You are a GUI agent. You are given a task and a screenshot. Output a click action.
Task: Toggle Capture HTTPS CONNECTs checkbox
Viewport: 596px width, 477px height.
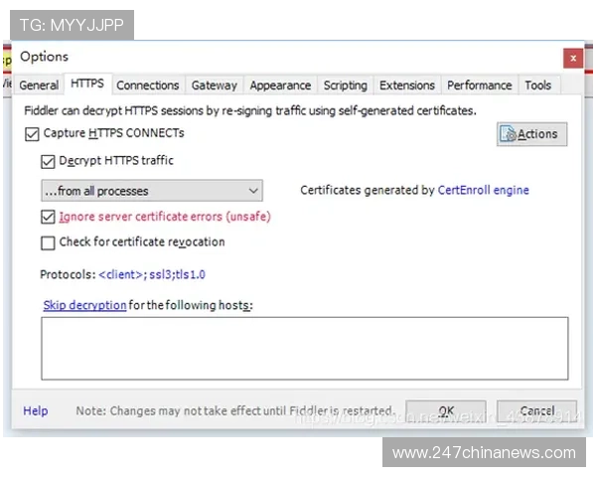pyautogui.click(x=30, y=133)
